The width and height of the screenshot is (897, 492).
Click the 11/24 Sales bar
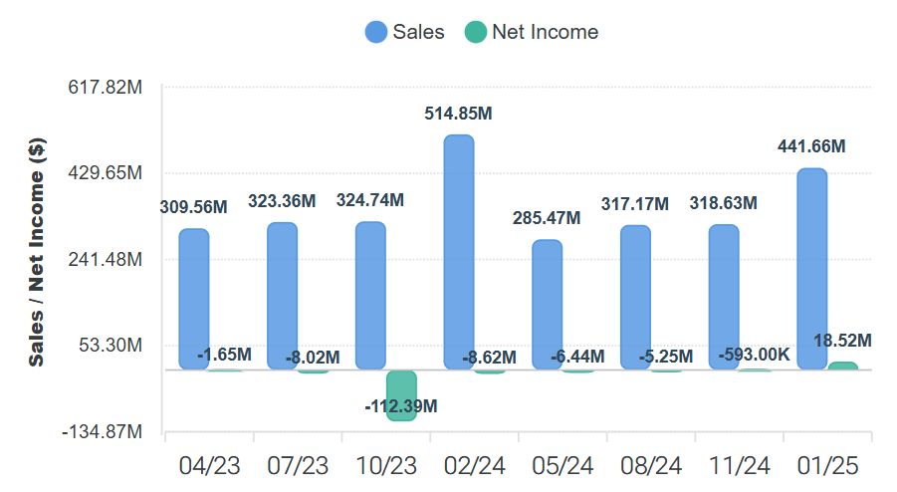tap(724, 298)
